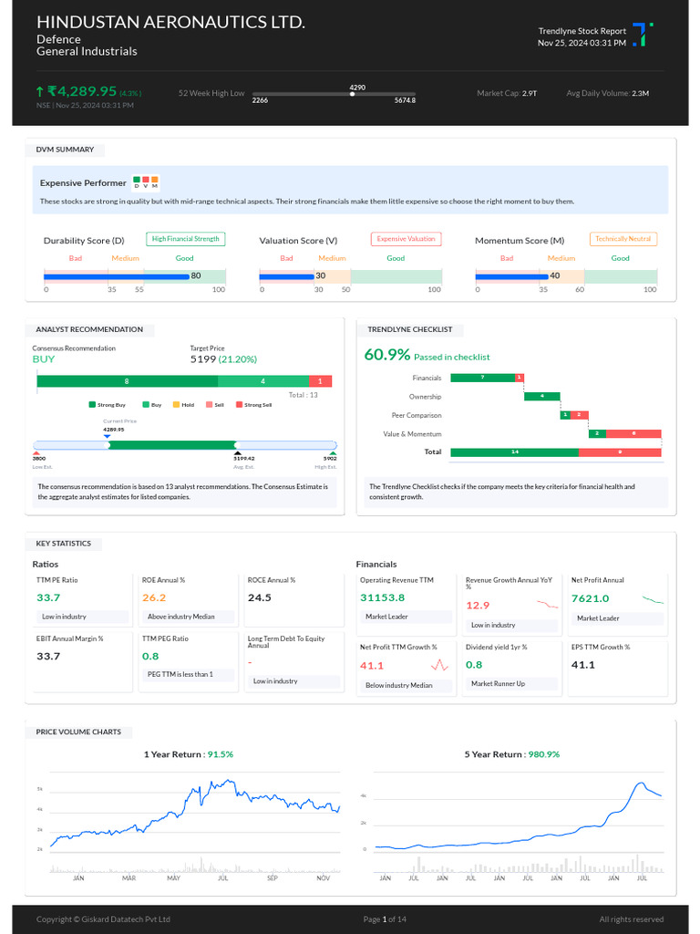Click the 1 Year Return 91.5% heading

point(189,754)
